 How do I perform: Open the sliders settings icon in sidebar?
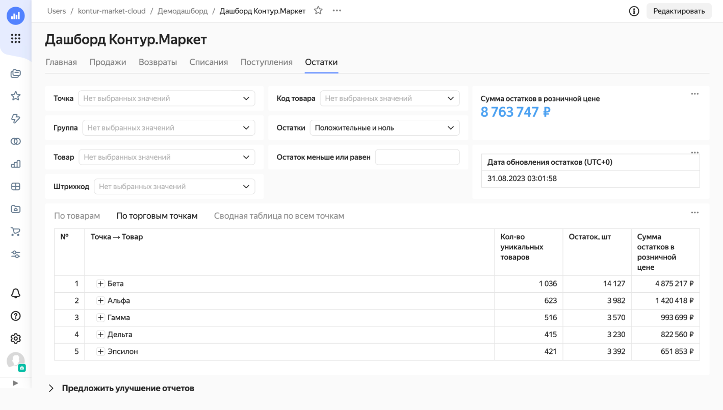tap(15, 254)
